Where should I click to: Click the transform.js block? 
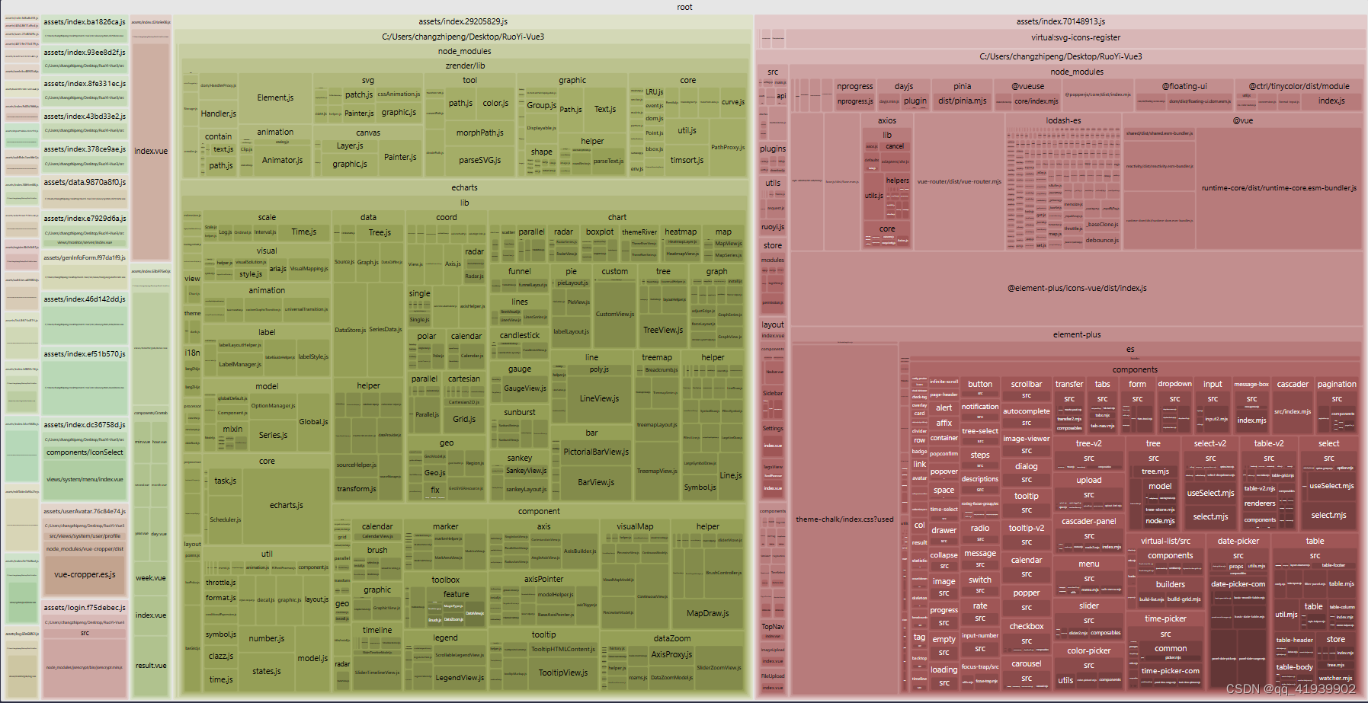pos(356,489)
